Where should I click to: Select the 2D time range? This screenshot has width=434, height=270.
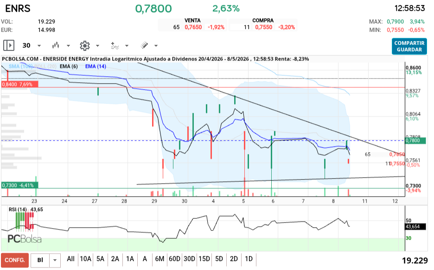(x=234, y=259)
